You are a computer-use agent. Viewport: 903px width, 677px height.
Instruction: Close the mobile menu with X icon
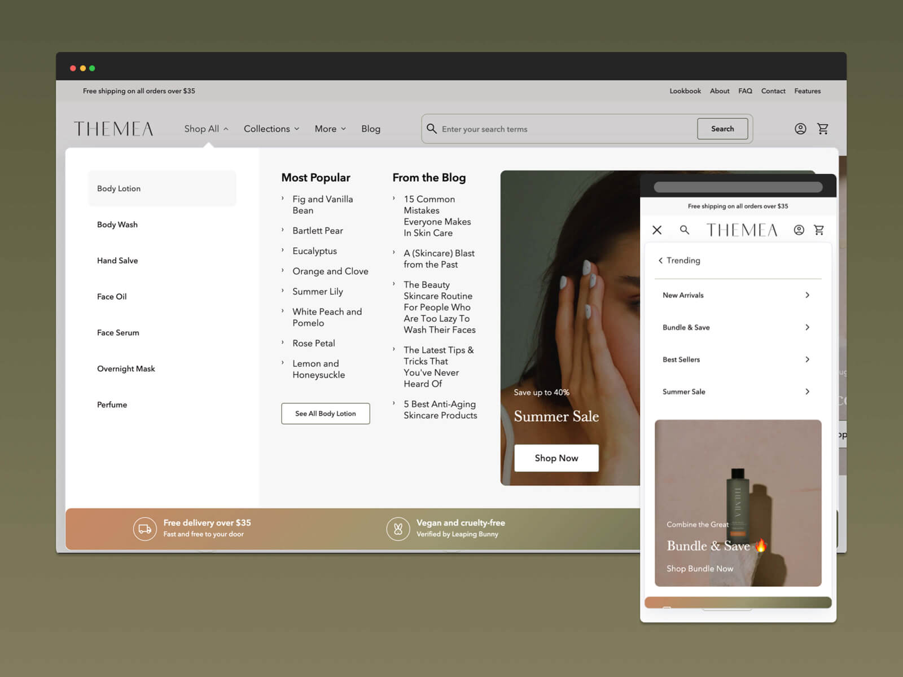tap(657, 230)
